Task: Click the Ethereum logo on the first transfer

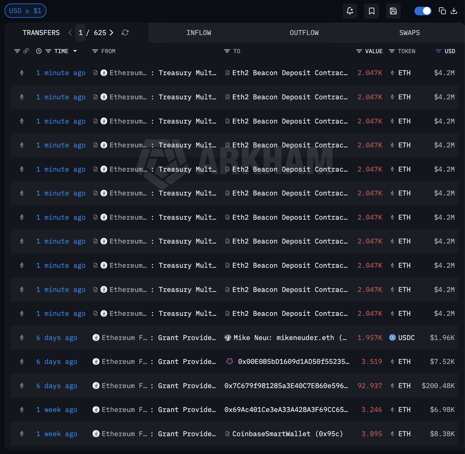Action: (104, 73)
